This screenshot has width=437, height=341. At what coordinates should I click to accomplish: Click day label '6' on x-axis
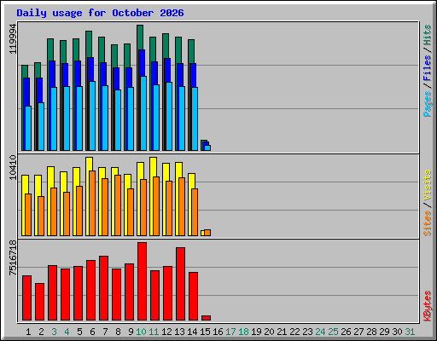coord(92,332)
